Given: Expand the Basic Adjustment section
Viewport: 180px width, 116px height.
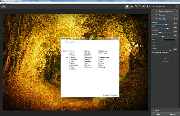Looking at the screenshot, I should tap(154, 11).
